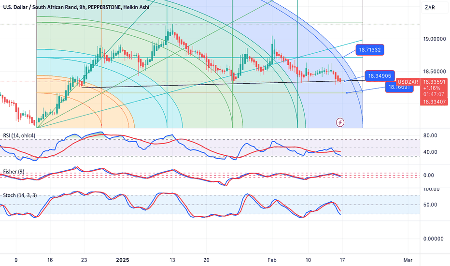Click the Fisher 0.00 scale value
The width and height of the screenshot is (450, 266).
pyautogui.click(x=429, y=175)
